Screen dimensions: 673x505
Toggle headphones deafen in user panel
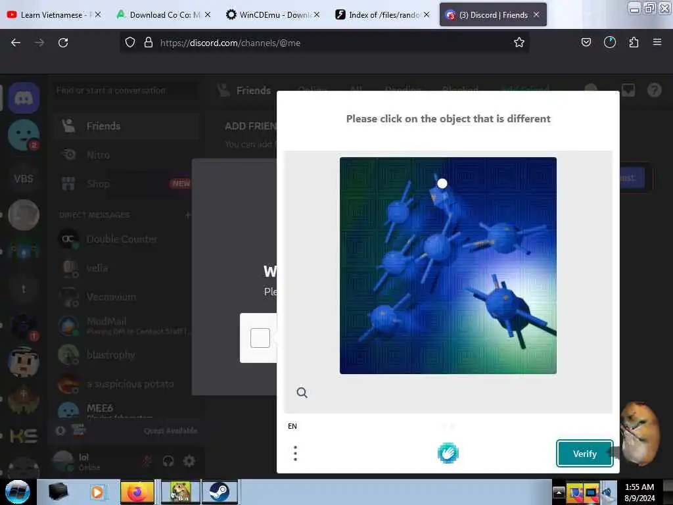pyautogui.click(x=168, y=461)
